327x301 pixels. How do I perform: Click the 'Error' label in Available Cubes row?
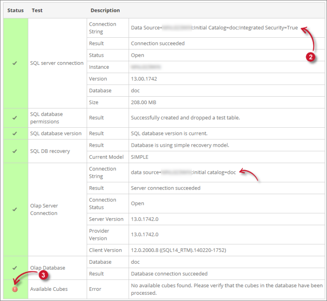pos(95,289)
